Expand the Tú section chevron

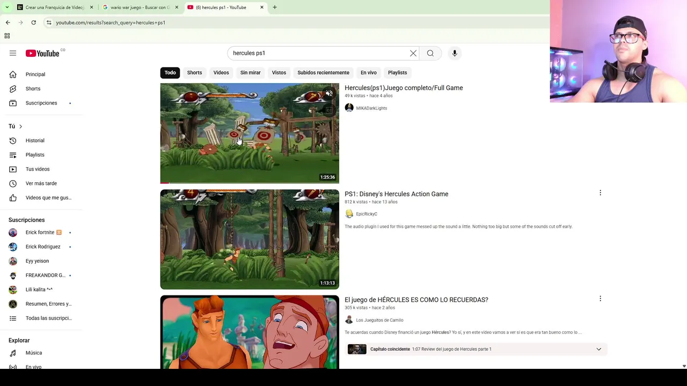click(x=20, y=127)
